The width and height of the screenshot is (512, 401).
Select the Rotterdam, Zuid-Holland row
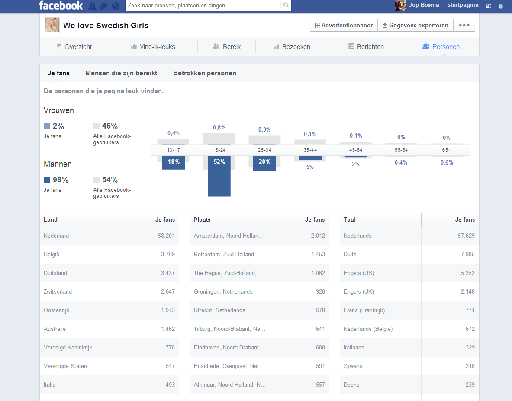[259, 254]
